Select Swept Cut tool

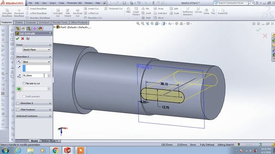pos(91,9)
